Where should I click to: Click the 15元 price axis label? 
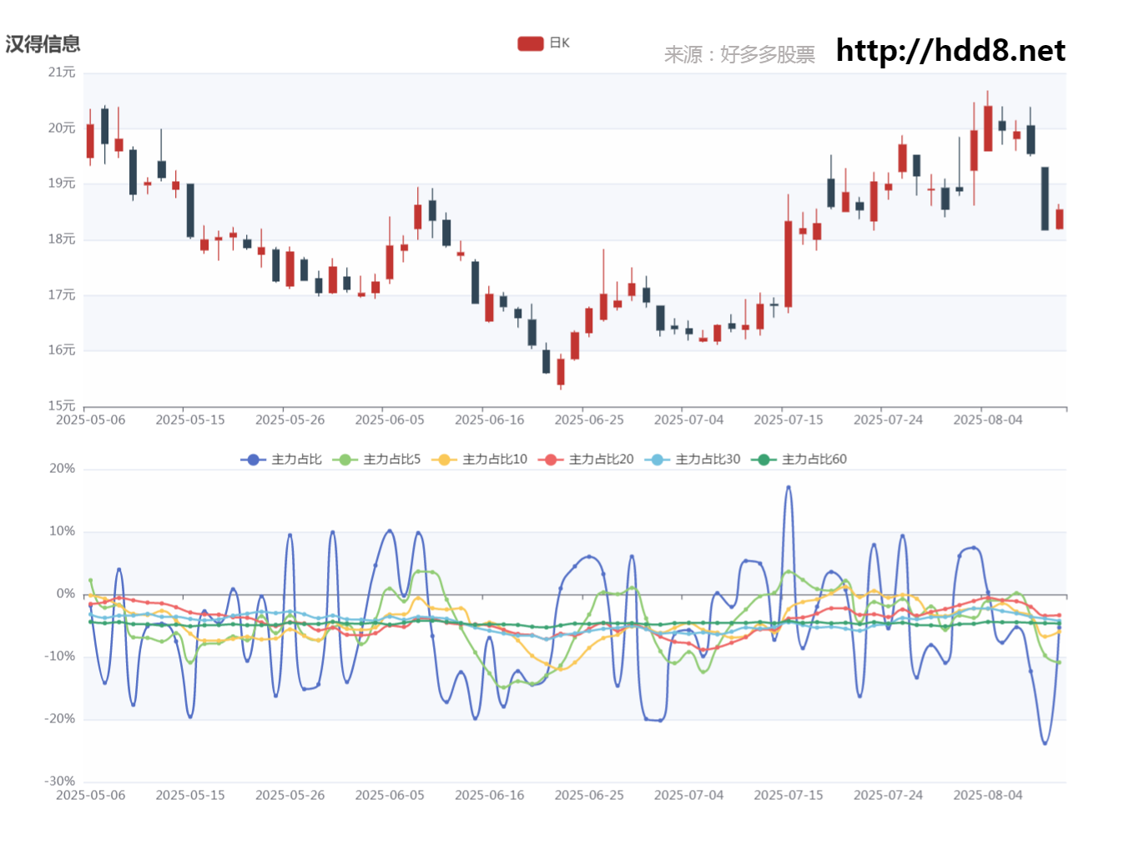62,405
